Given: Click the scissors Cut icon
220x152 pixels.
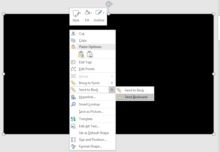Looking at the screenshot, I should [73, 34].
